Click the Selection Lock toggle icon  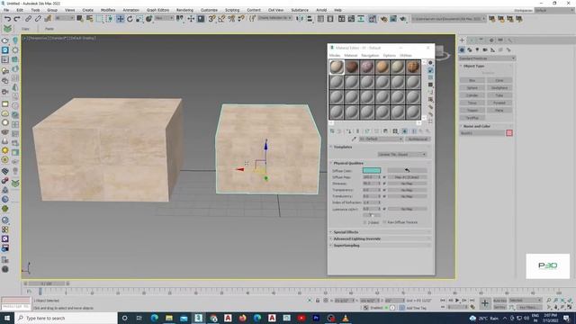coord(318,300)
